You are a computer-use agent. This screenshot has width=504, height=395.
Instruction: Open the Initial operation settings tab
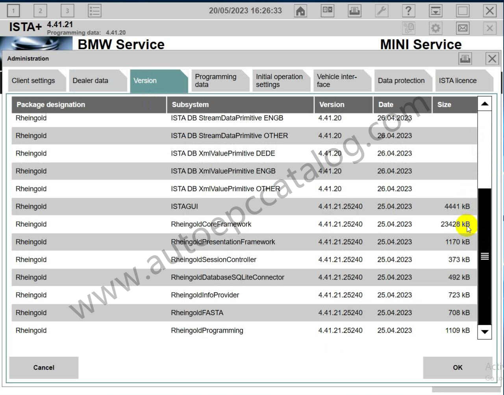(x=281, y=81)
